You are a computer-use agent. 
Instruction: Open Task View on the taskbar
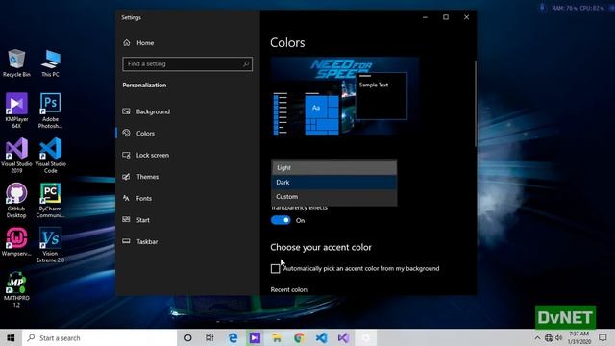209,337
